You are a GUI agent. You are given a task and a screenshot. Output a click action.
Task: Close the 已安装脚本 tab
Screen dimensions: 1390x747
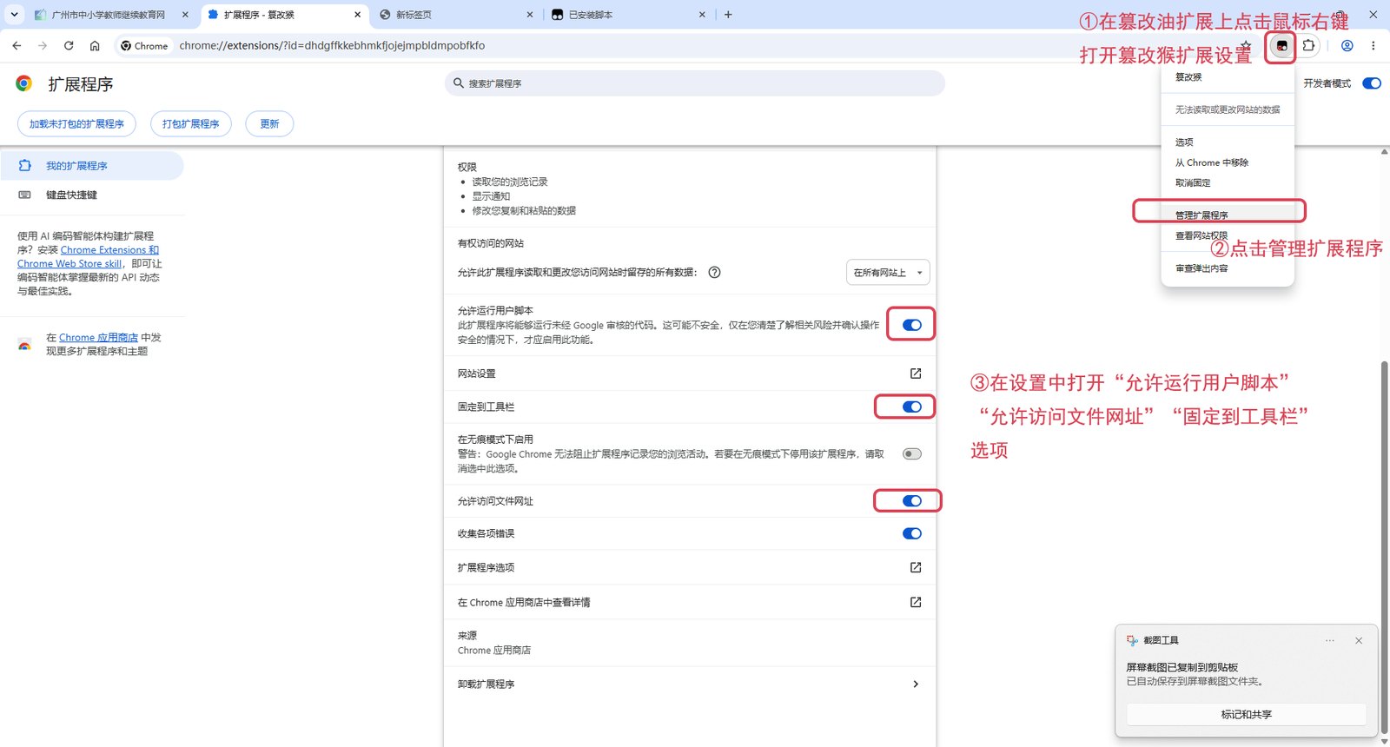[703, 15]
